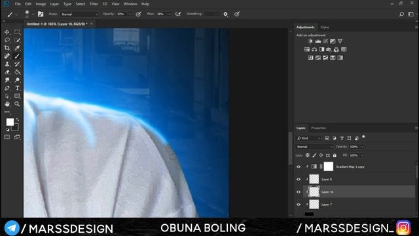
Task: Open layer blend mode Normal dropdown
Action: 314,147
